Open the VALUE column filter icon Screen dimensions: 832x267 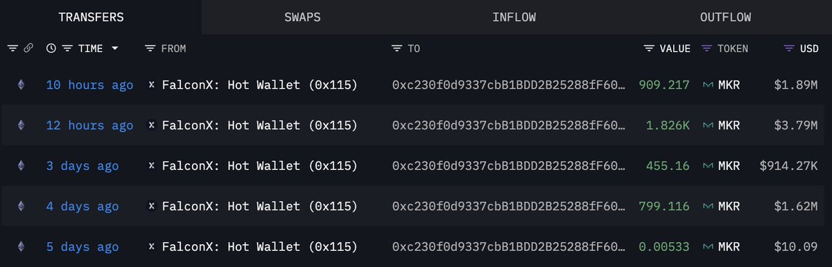[649, 49]
